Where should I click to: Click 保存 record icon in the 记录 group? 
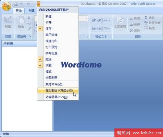tap(131, 24)
